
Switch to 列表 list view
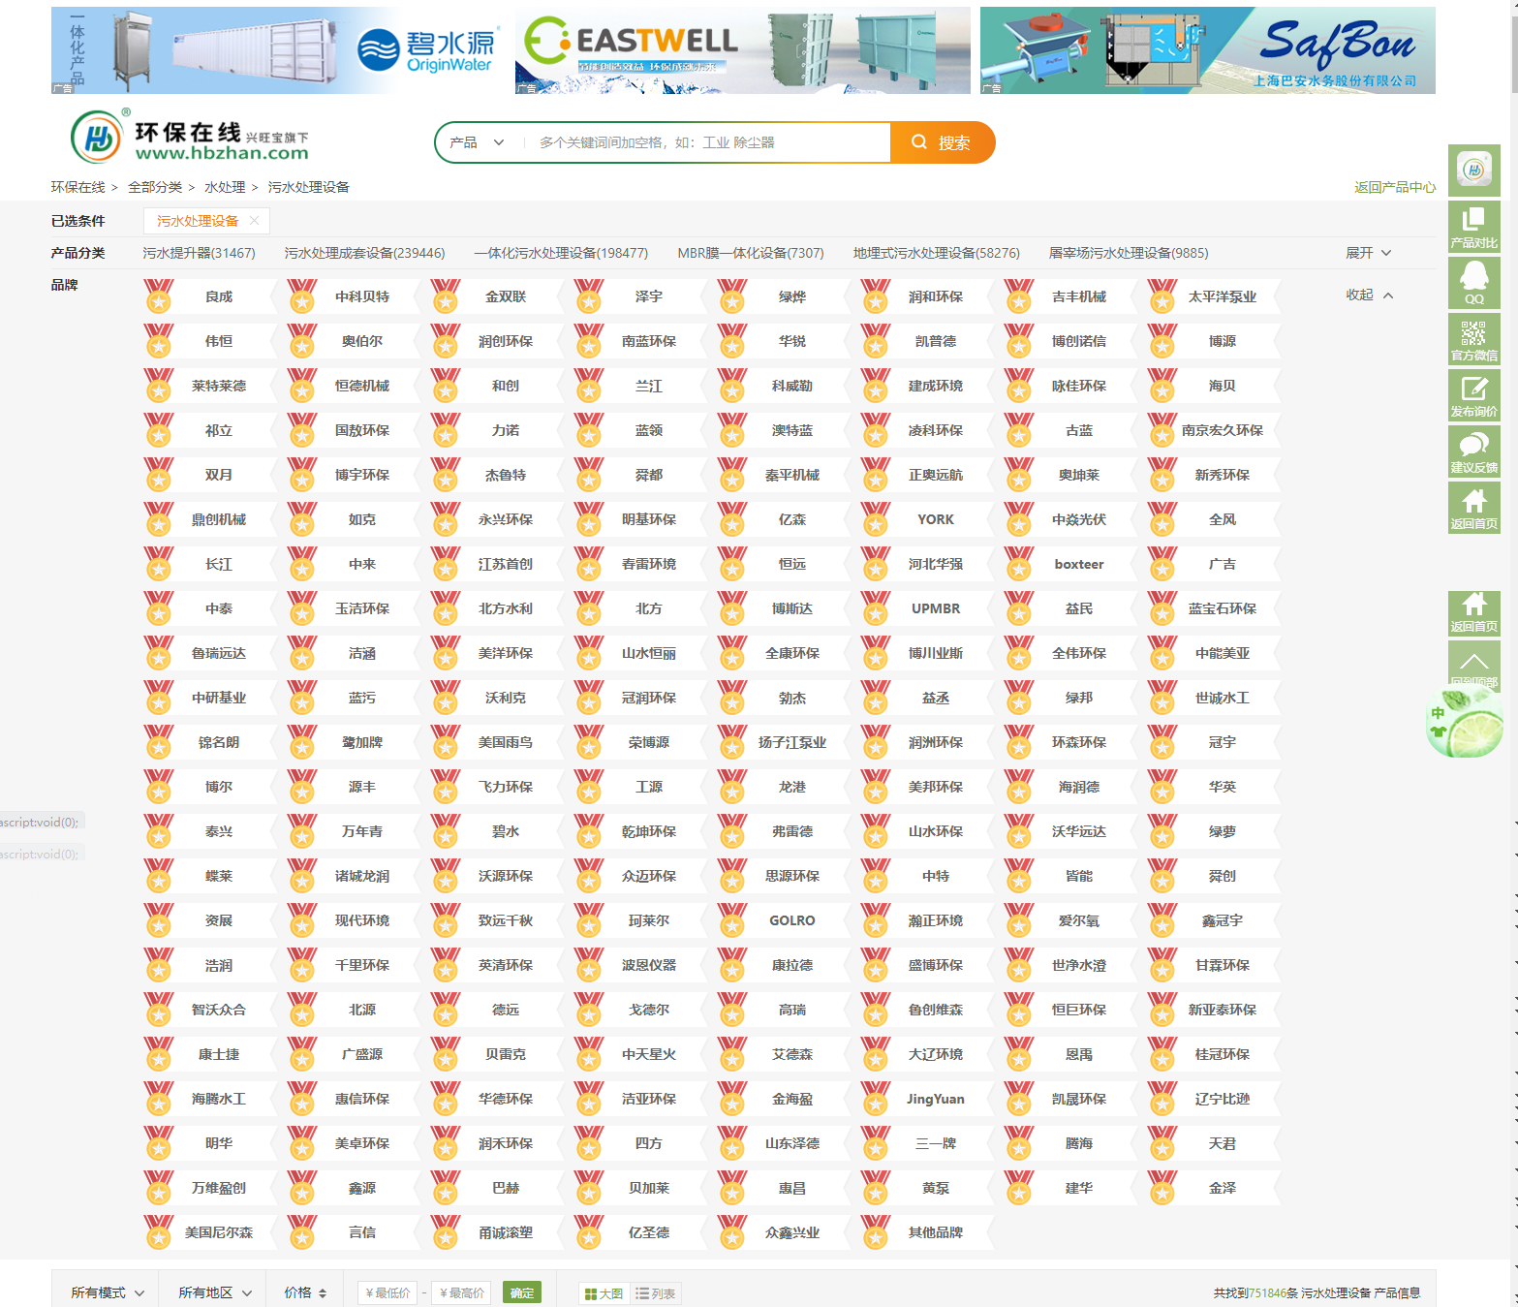click(x=657, y=1293)
